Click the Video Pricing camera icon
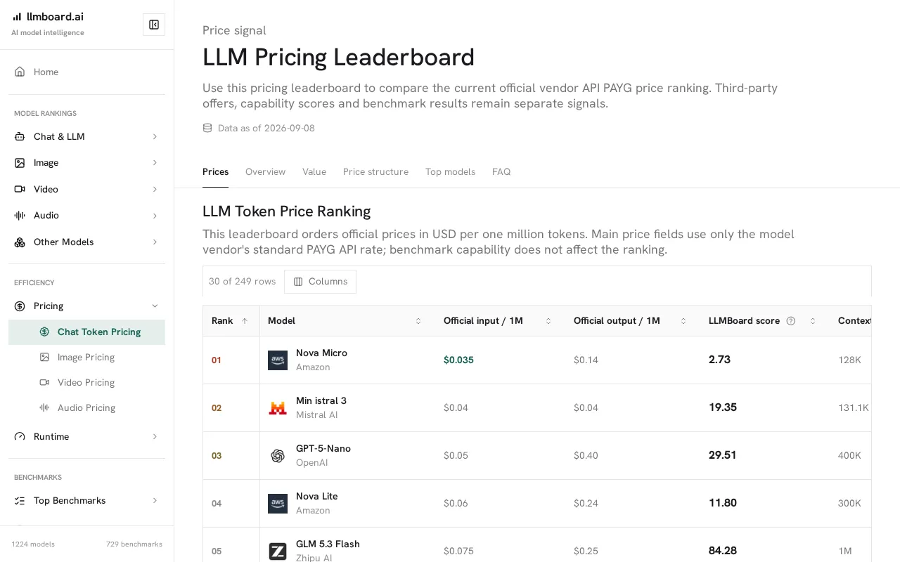Viewport: 900px width, 562px height. point(44,382)
